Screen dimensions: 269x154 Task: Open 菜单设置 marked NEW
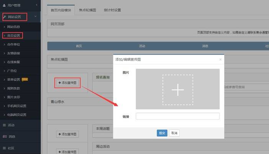[x=14, y=79]
